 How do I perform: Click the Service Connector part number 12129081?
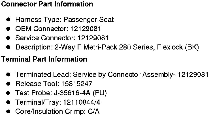tap(93, 38)
